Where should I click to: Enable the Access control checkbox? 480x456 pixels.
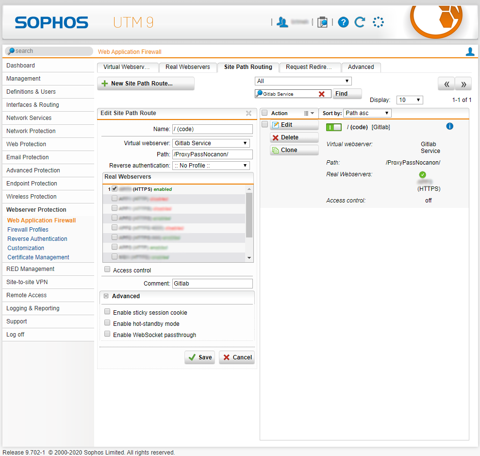(107, 269)
